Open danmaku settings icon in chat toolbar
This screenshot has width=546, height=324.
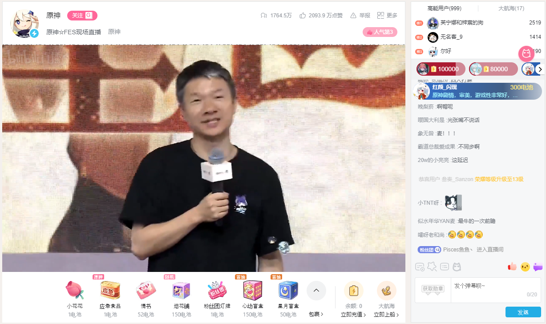tap(420, 267)
